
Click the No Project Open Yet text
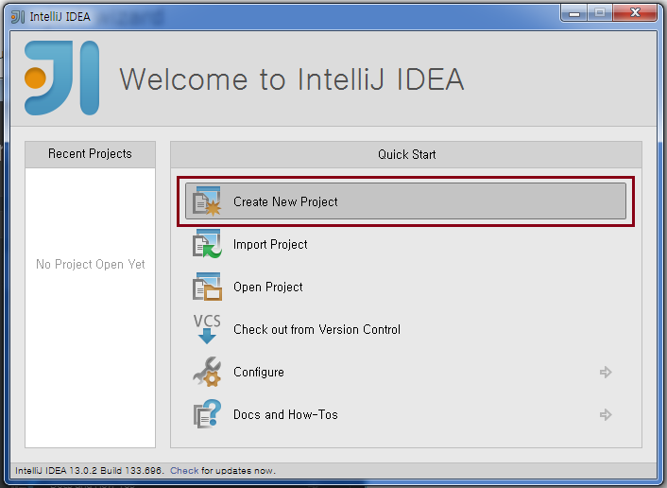click(x=91, y=265)
